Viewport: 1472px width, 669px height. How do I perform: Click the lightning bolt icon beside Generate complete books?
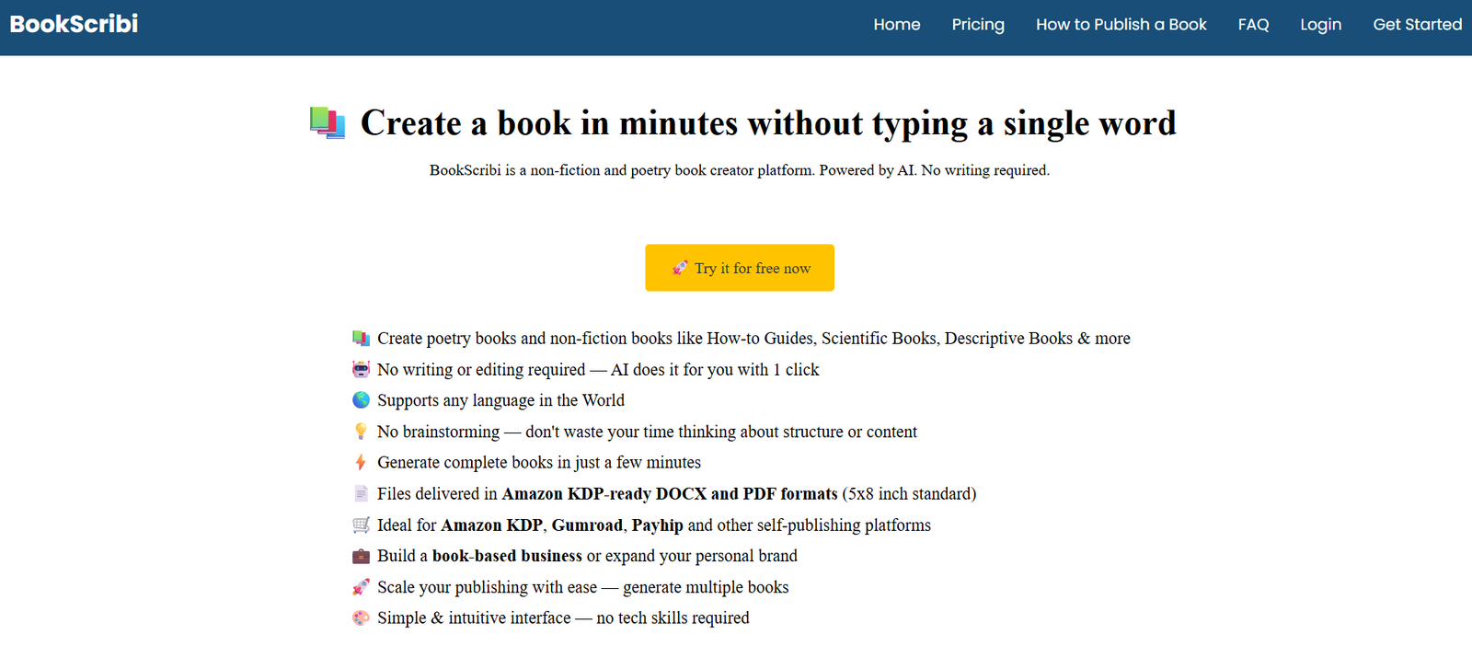click(x=361, y=463)
